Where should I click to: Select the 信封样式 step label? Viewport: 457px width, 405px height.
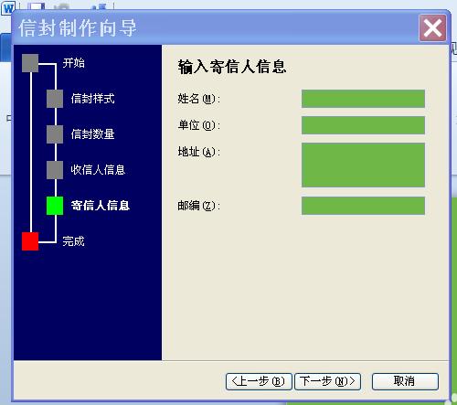tap(92, 99)
